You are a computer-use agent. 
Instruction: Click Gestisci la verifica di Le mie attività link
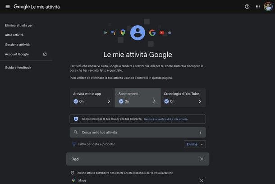[x=166, y=119]
